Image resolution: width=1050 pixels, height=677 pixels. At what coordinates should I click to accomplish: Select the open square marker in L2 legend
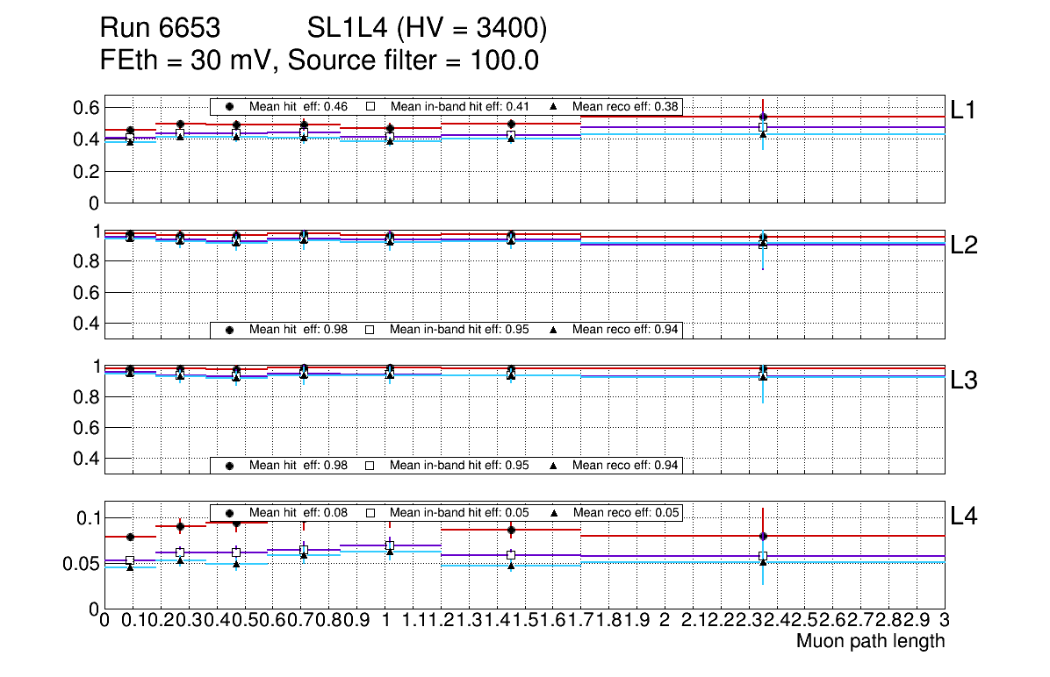pos(370,330)
